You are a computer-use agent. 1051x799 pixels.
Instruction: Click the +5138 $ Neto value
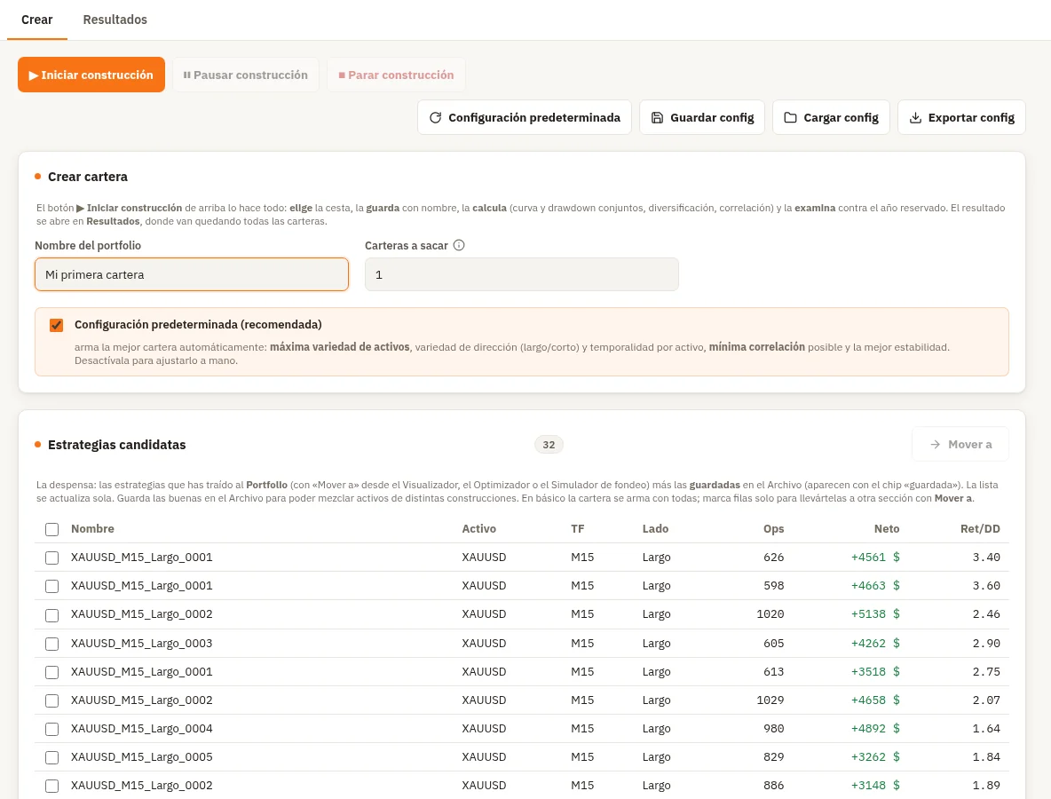pos(875,614)
